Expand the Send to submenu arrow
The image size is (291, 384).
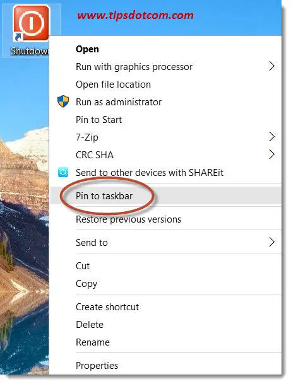[271, 242]
